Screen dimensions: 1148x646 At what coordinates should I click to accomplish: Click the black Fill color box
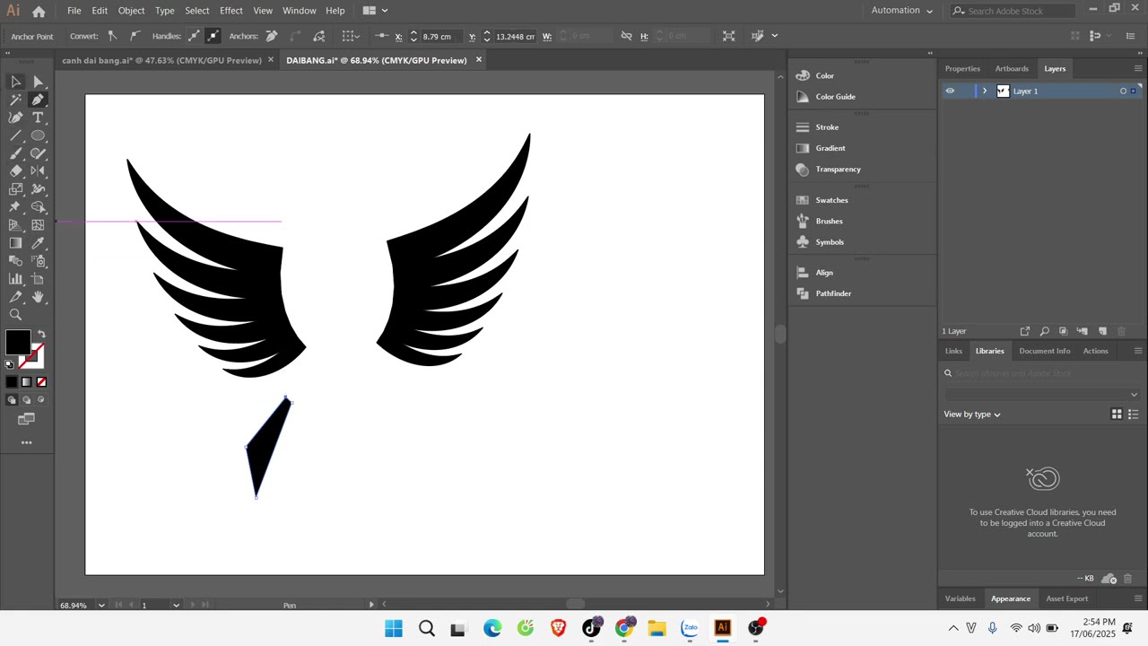[17, 342]
